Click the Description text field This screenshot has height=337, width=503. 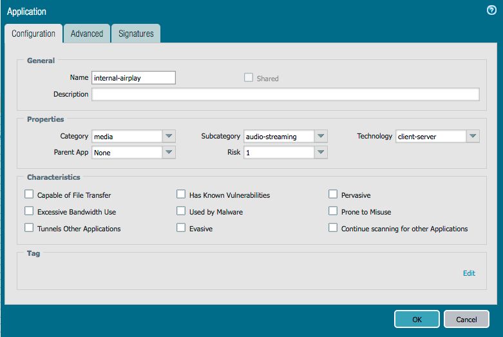tap(285, 95)
